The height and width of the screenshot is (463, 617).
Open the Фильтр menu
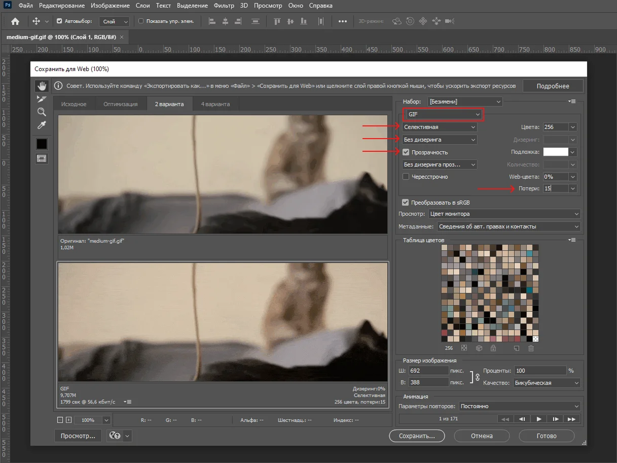tap(224, 6)
